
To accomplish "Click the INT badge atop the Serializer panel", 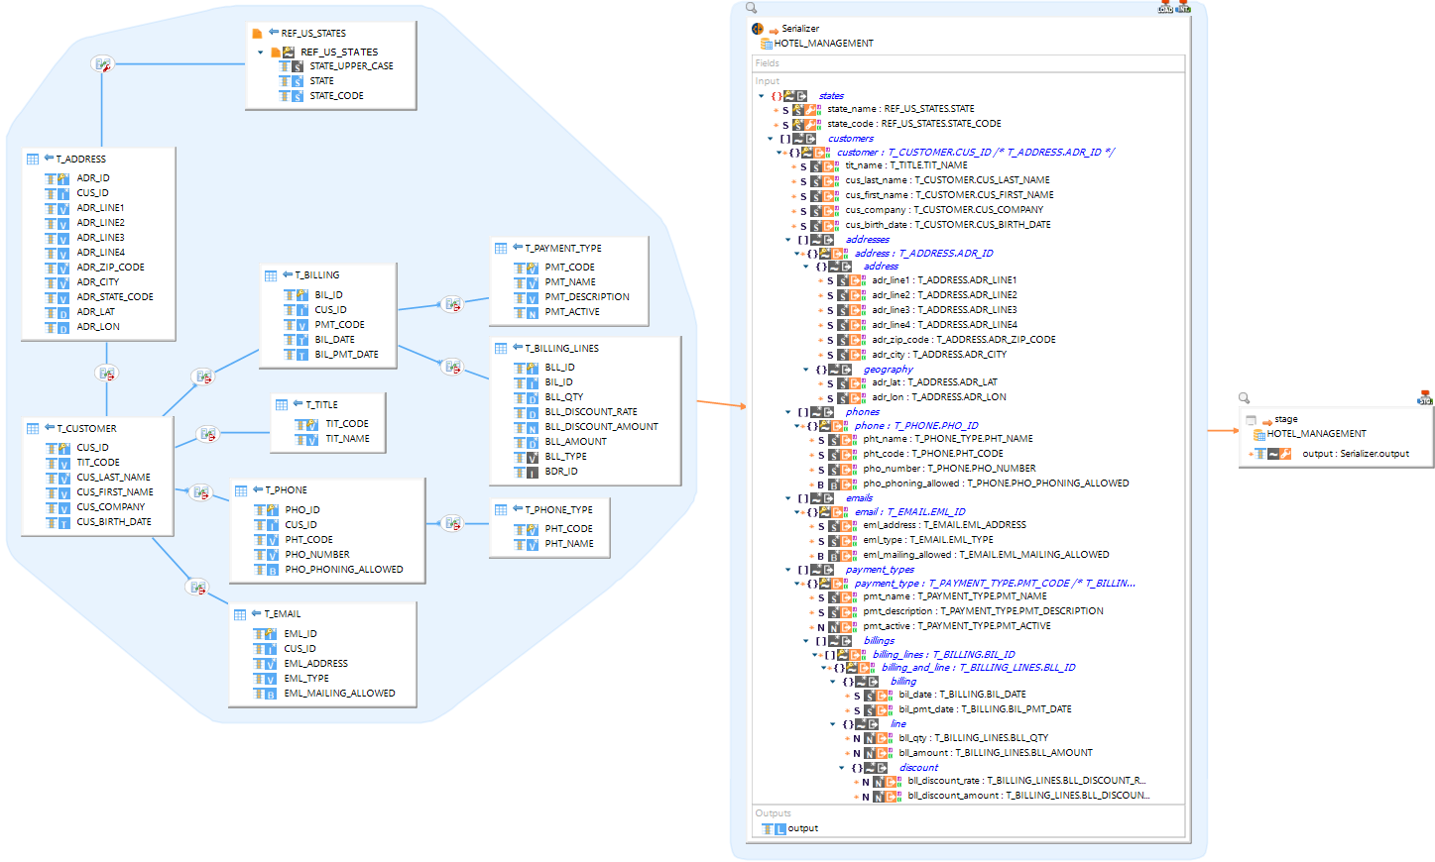I will click(1182, 9).
